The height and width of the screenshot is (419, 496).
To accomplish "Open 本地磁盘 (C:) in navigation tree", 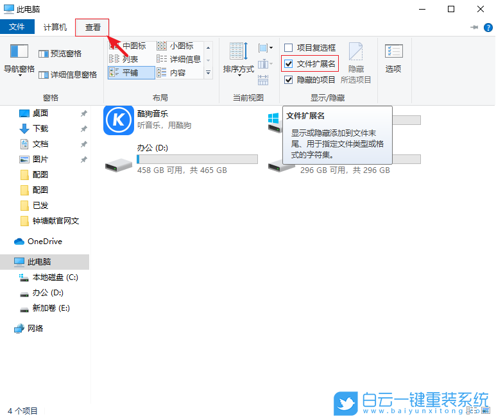I will point(55,277).
